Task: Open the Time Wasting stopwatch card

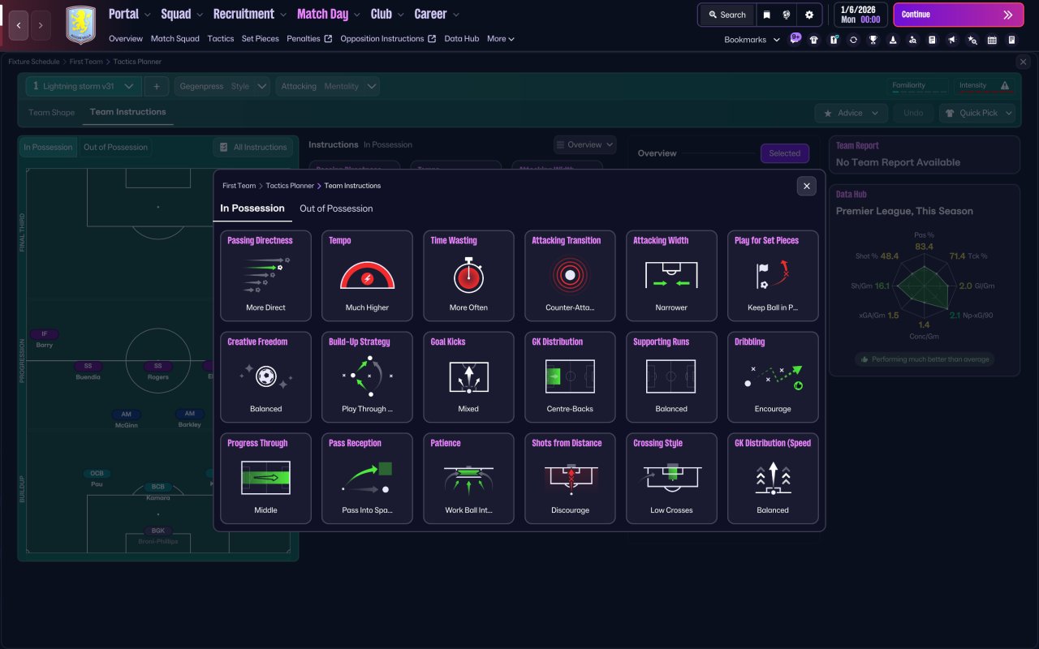Action: (x=468, y=276)
